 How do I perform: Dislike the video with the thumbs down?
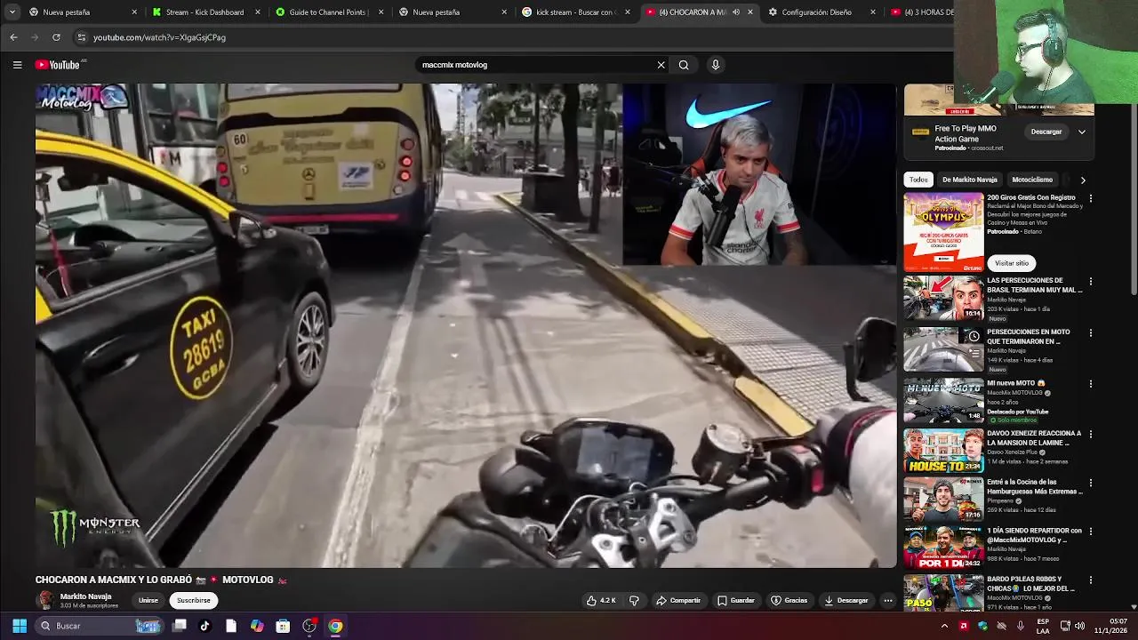tap(634, 601)
